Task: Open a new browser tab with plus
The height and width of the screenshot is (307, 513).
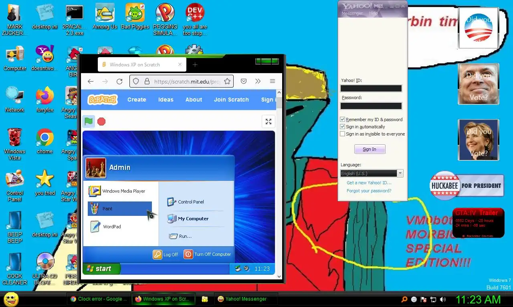Action: (x=195, y=65)
